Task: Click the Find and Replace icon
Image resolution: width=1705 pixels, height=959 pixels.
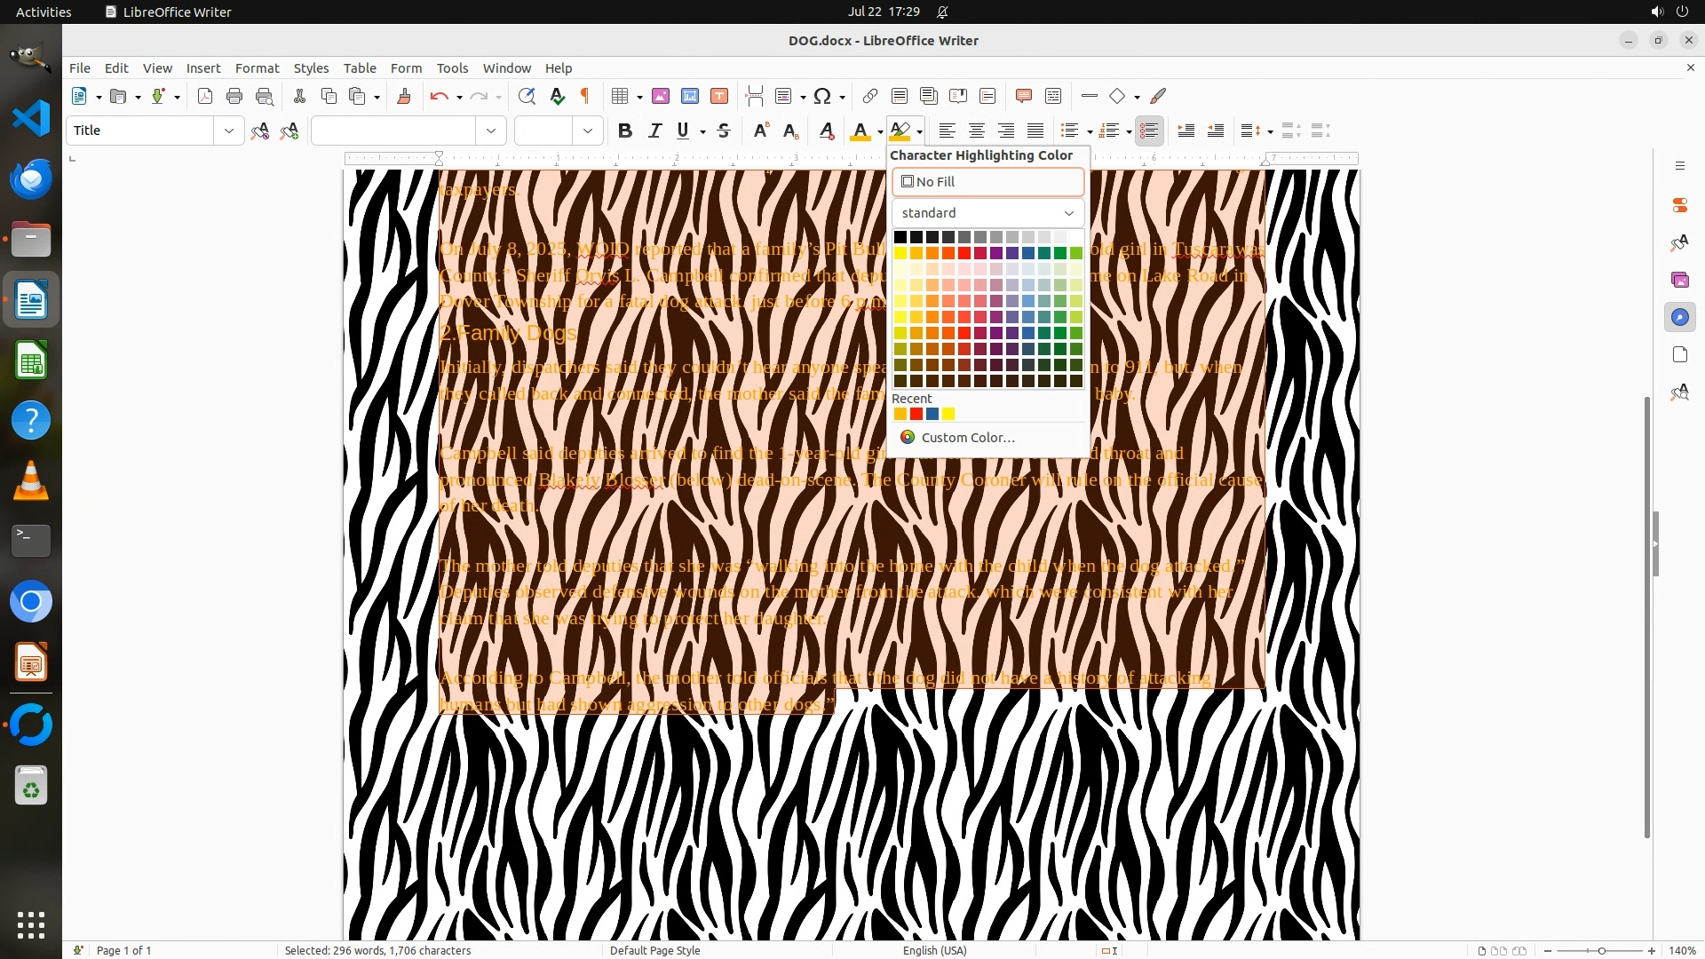Action: [x=527, y=96]
